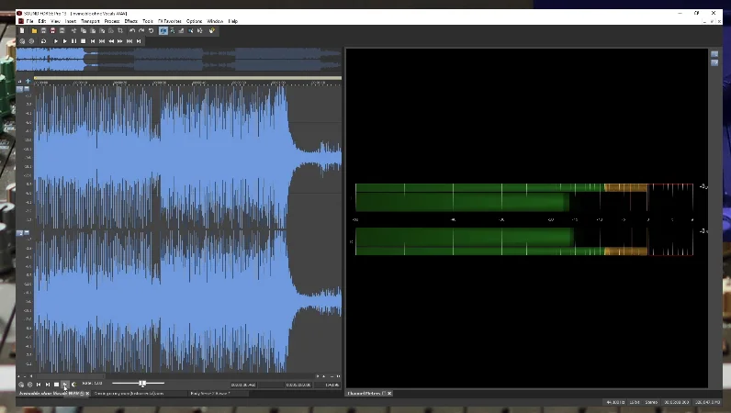Click the top-left channel button of the lower waveform
This screenshot has width=731, height=413.
[x=19, y=232]
